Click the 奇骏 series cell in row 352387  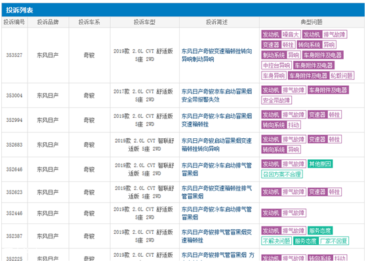(89, 236)
